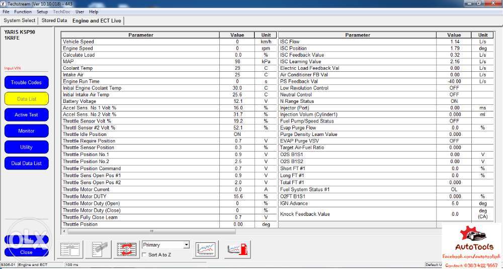Screen dimensions: 503x269
Task: Click the checklist snapshot icon beside split view
Action: (100, 249)
